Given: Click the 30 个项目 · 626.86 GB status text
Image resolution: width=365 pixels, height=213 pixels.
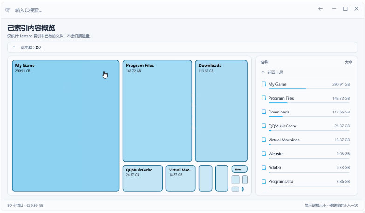Looking at the screenshot, I should [25, 206].
